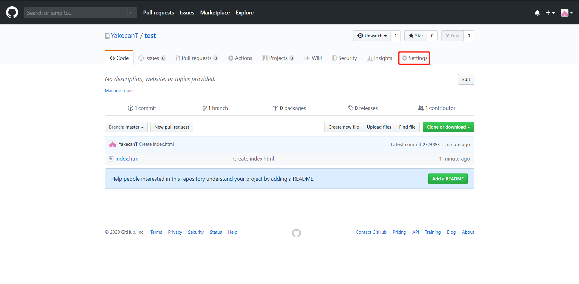This screenshot has height=284, width=579.
Task: Open the YakecanT owner link
Action: tap(125, 36)
